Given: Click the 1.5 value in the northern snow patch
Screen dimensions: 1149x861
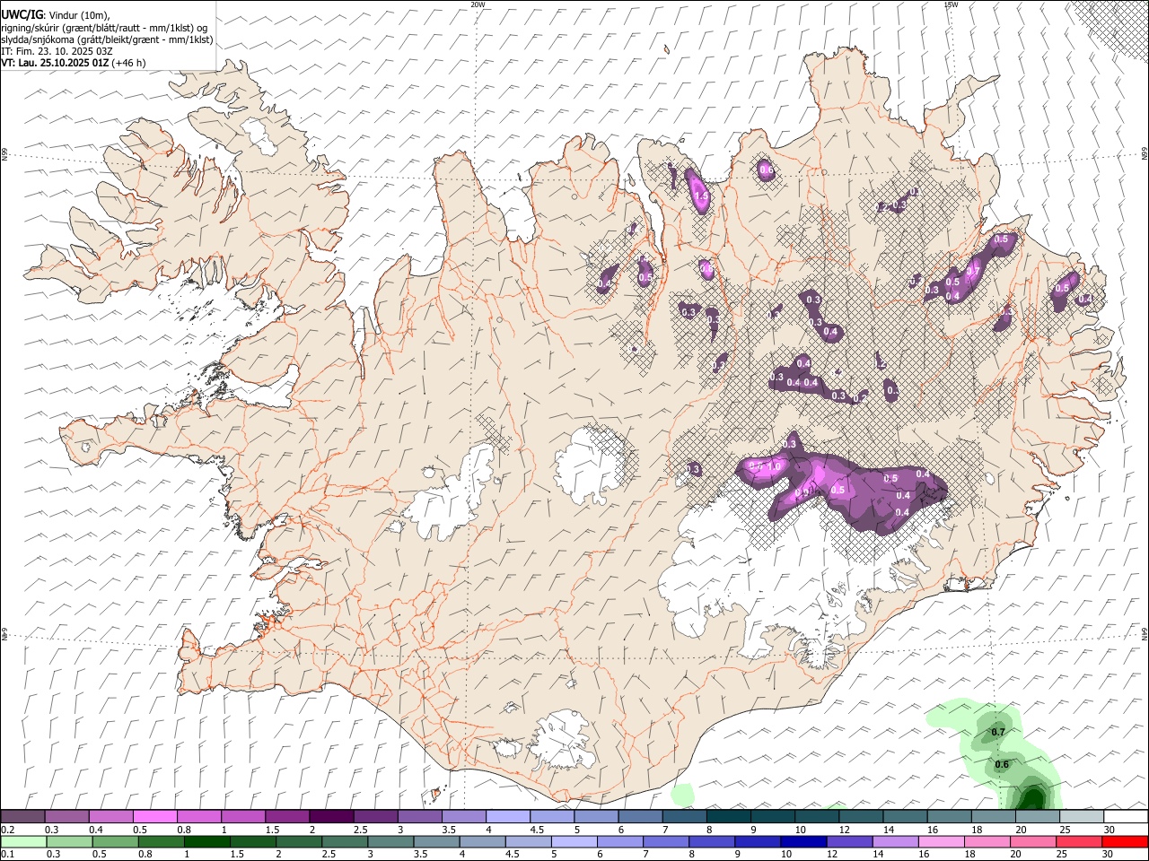Looking at the screenshot, I should [x=701, y=196].
